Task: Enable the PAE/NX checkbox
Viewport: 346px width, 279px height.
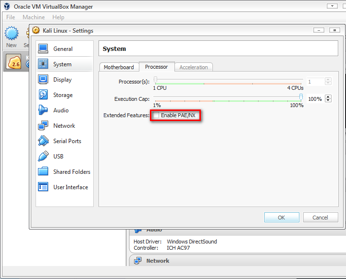Action: 157,115
